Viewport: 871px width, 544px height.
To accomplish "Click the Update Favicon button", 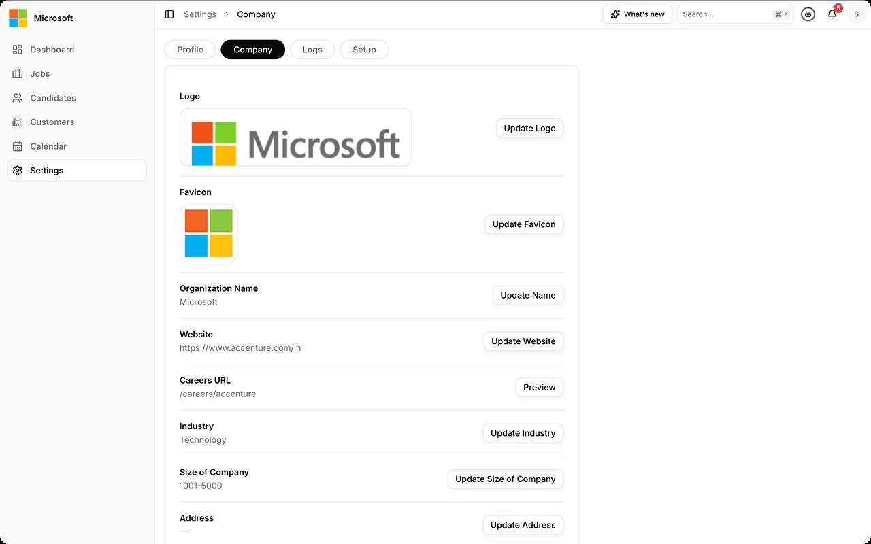I will tap(524, 224).
